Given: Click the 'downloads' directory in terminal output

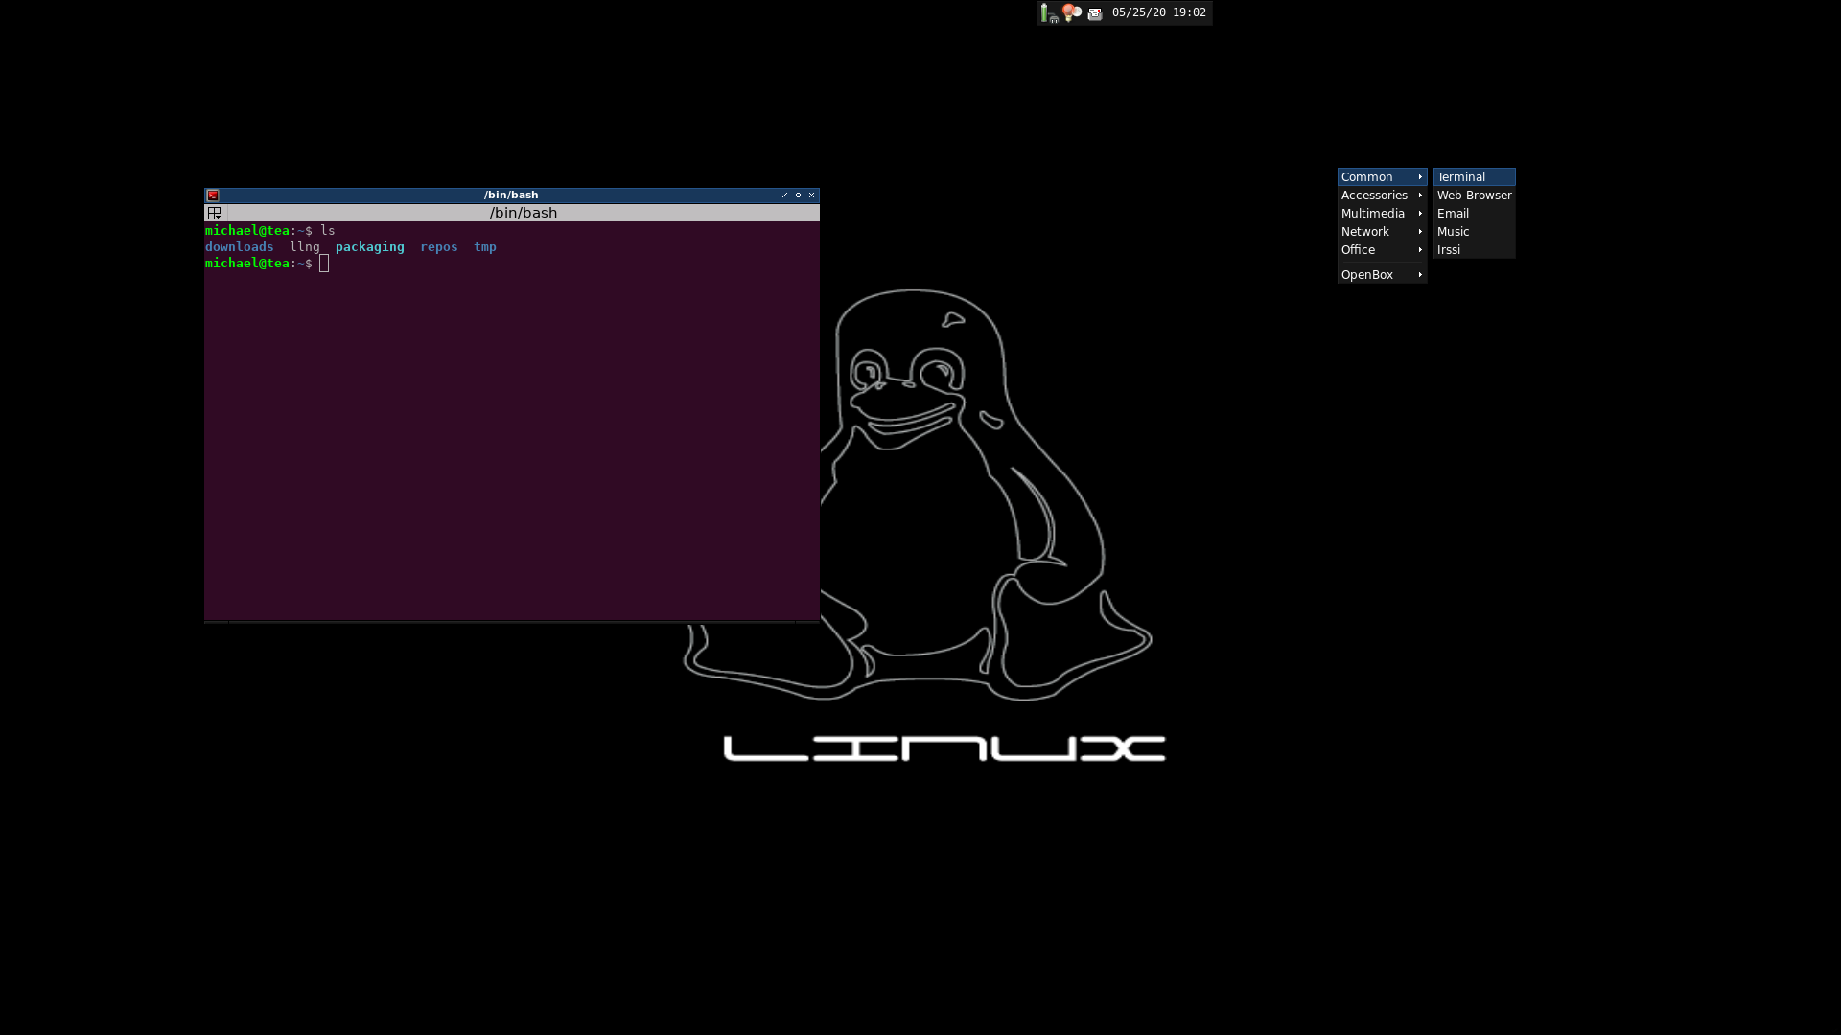Looking at the screenshot, I should [x=240, y=247].
